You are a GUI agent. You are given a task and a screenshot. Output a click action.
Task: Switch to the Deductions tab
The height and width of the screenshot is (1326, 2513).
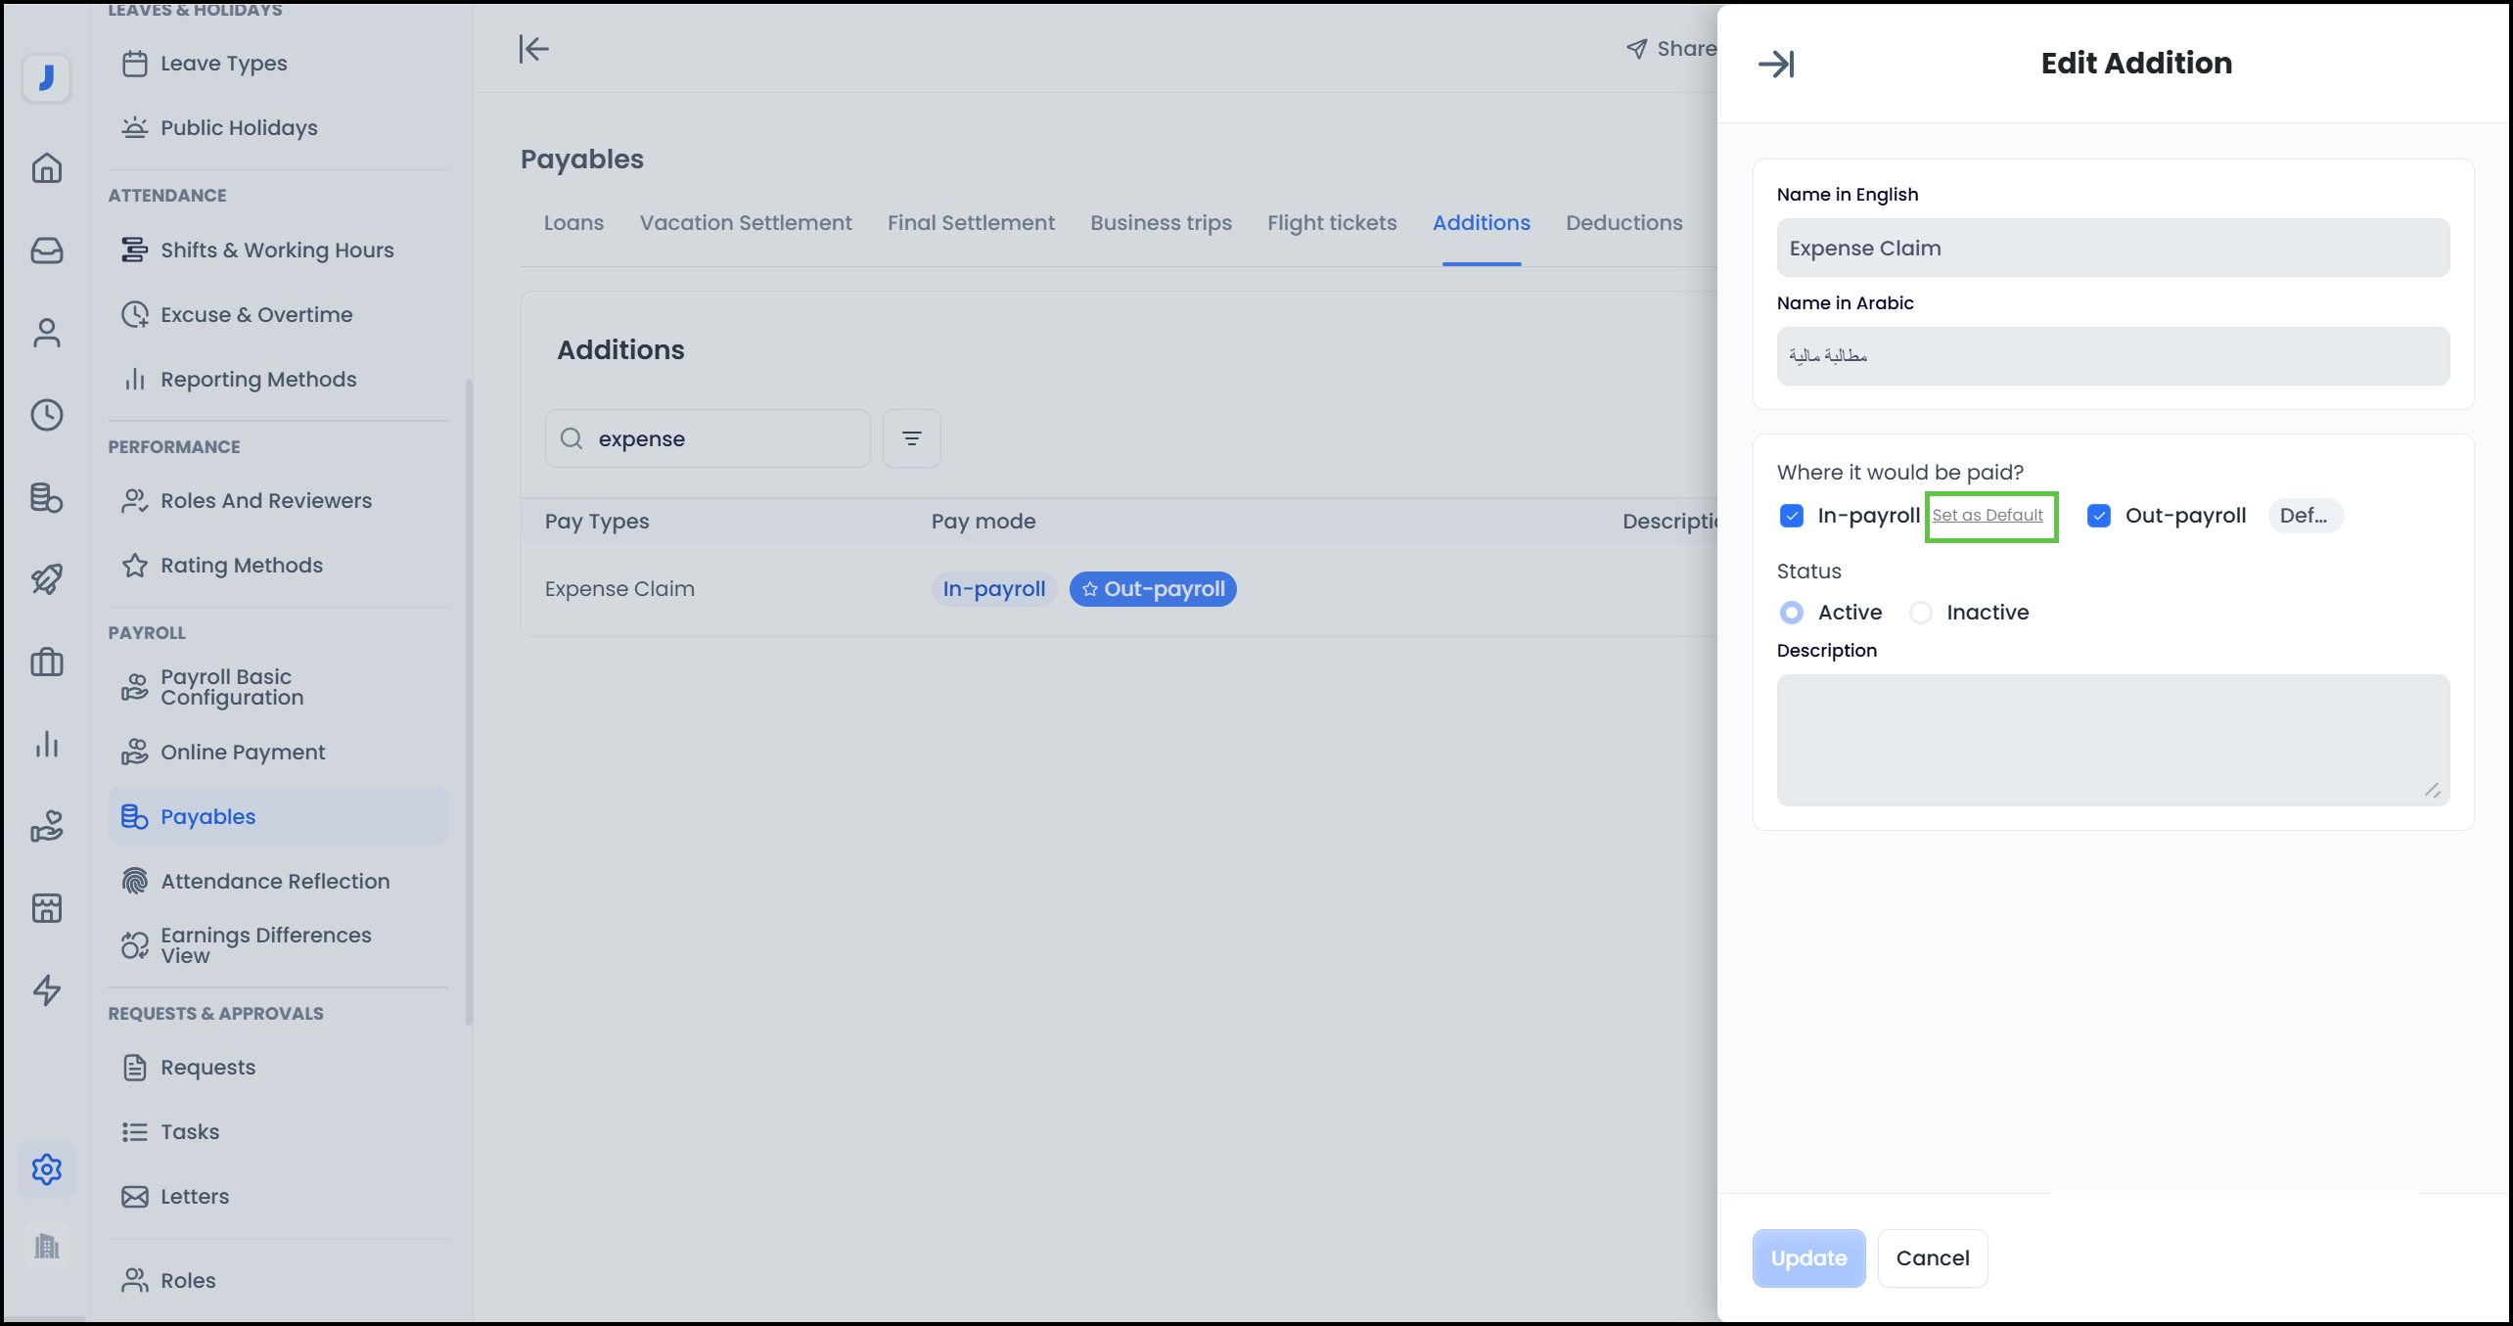pyautogui.click(x=1623, y=223)
